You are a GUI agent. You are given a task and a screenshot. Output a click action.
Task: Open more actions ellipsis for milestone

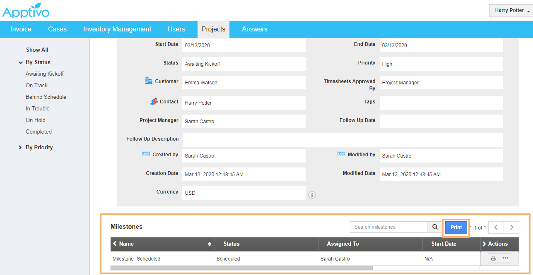505,259
